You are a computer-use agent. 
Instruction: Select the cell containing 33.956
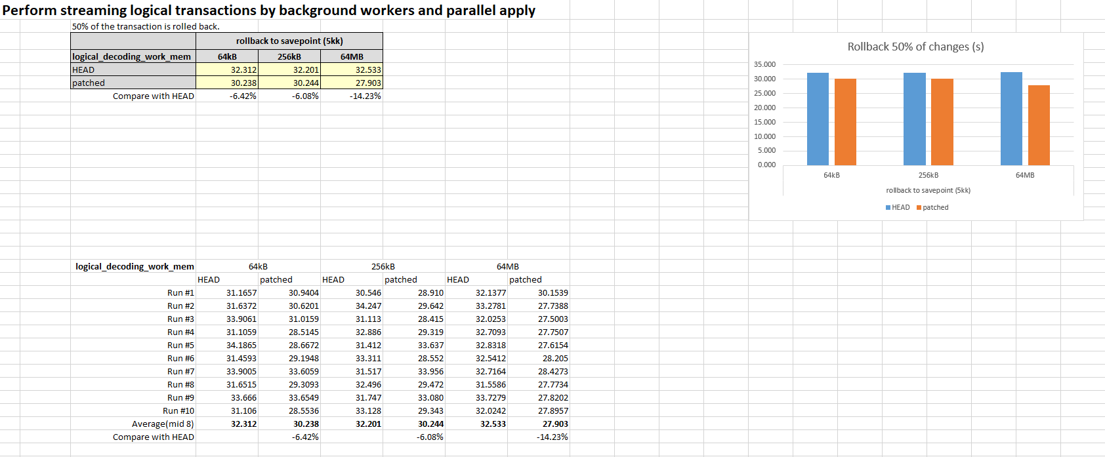430,372
